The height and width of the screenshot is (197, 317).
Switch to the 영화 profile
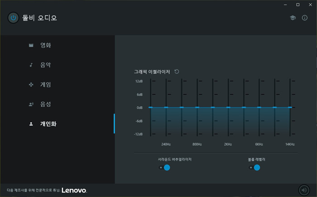pyautogui.click(x=45, y=45)
